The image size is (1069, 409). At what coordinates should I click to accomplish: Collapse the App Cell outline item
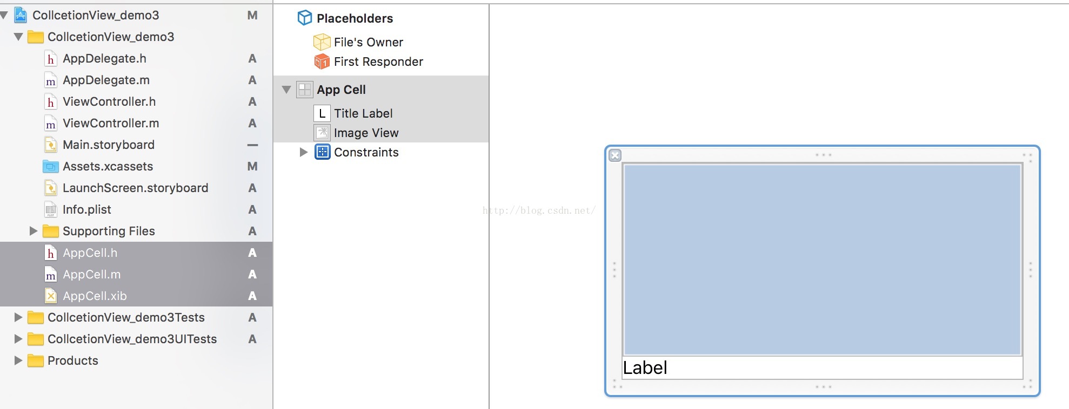pos(287,90)
